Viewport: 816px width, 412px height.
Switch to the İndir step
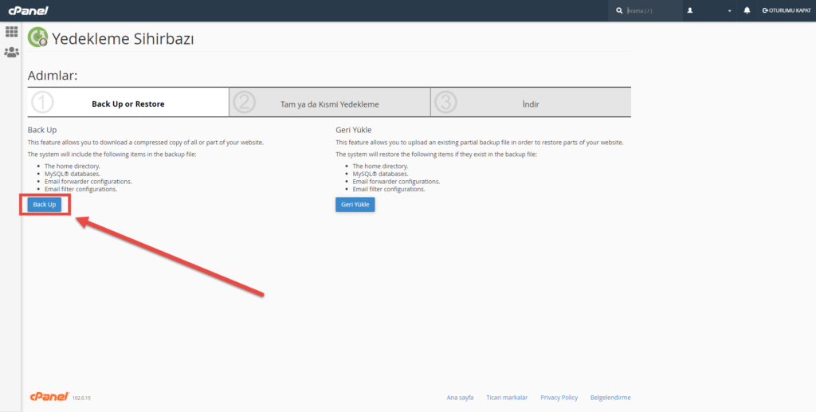pyautogui.click(x=530, y=104)
